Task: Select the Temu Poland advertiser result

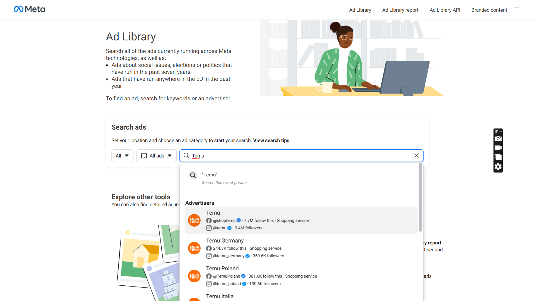Action: (301, 276)
